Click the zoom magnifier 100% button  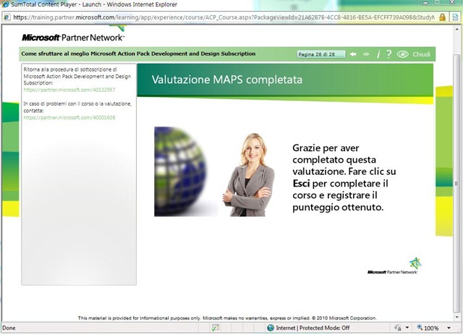click(x=428, y=327)
